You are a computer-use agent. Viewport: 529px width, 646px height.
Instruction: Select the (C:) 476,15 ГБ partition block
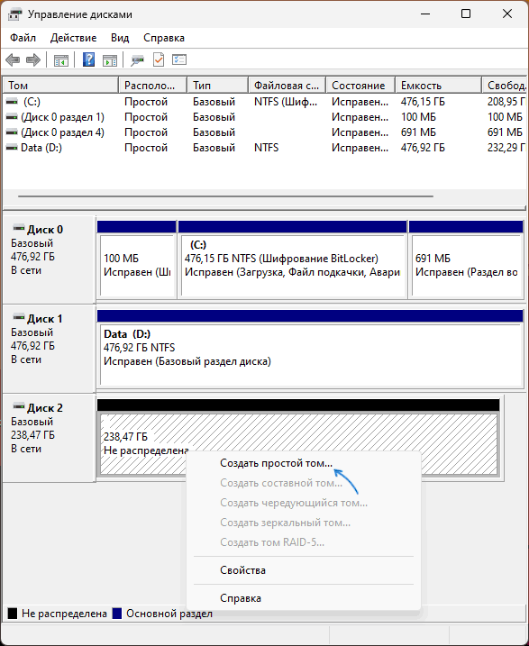[x=293, y=259]
